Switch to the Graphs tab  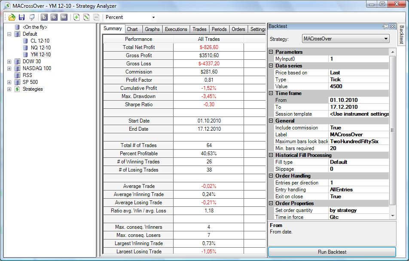click(153, 29)
